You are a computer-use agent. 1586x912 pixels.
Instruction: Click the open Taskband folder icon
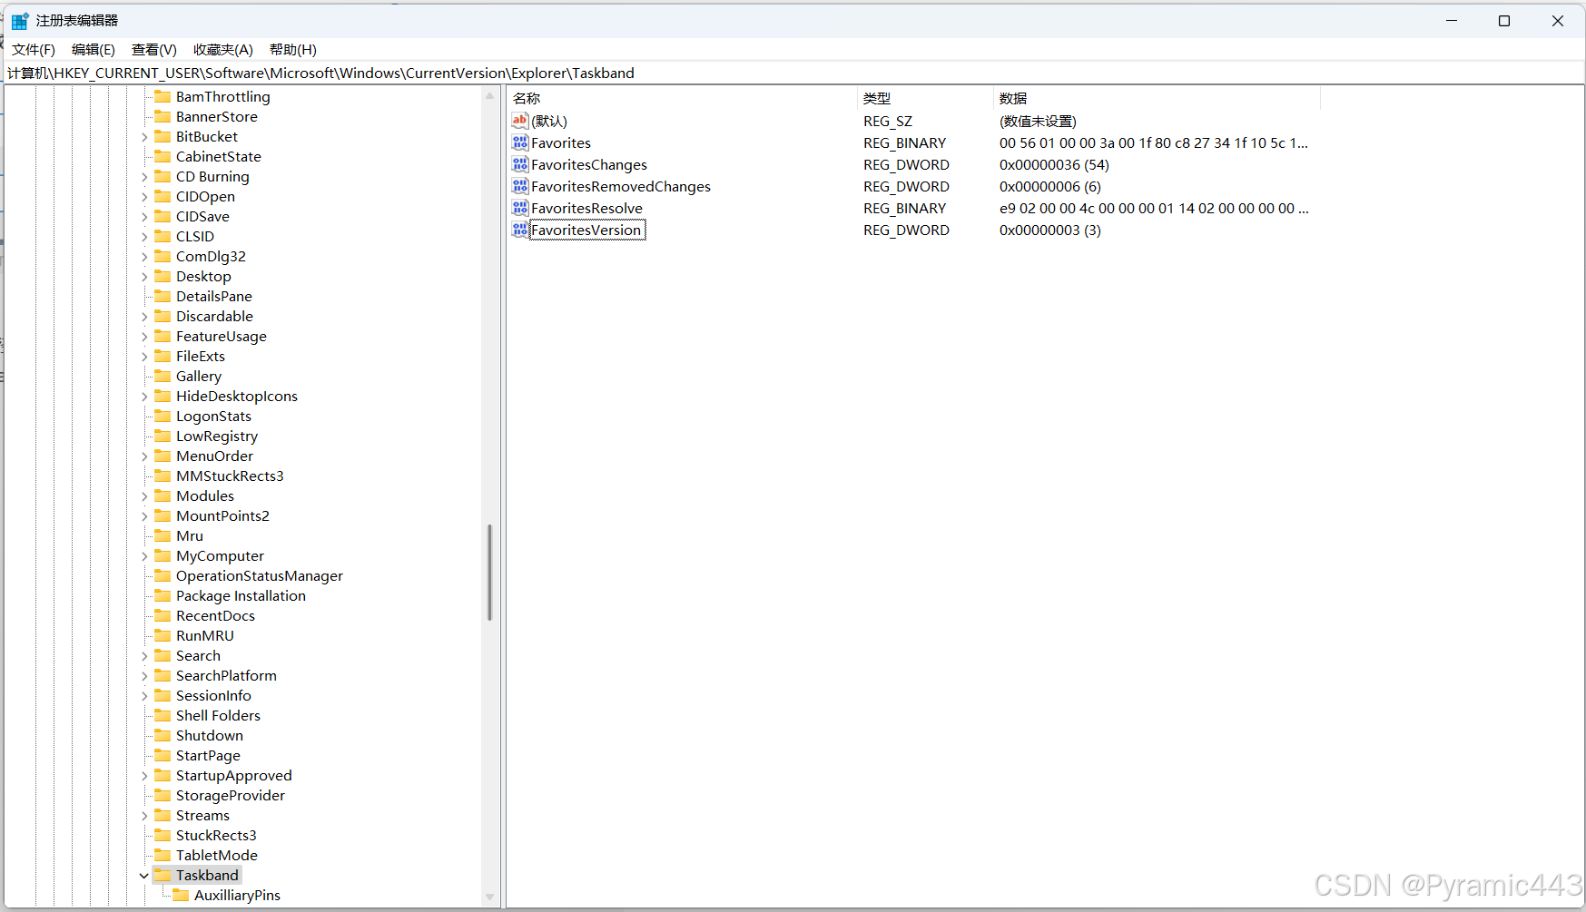point(163,875)
